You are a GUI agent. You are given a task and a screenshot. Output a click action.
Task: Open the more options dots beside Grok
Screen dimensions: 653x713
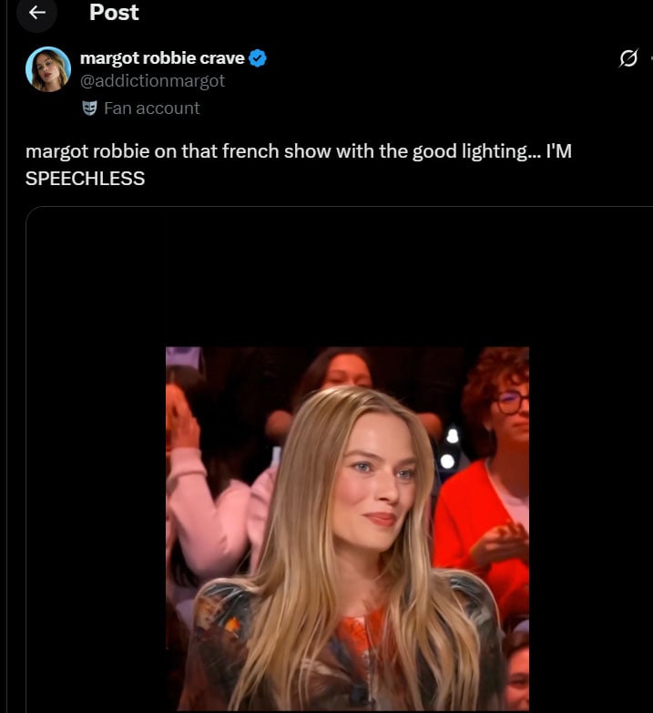(651, 58)
